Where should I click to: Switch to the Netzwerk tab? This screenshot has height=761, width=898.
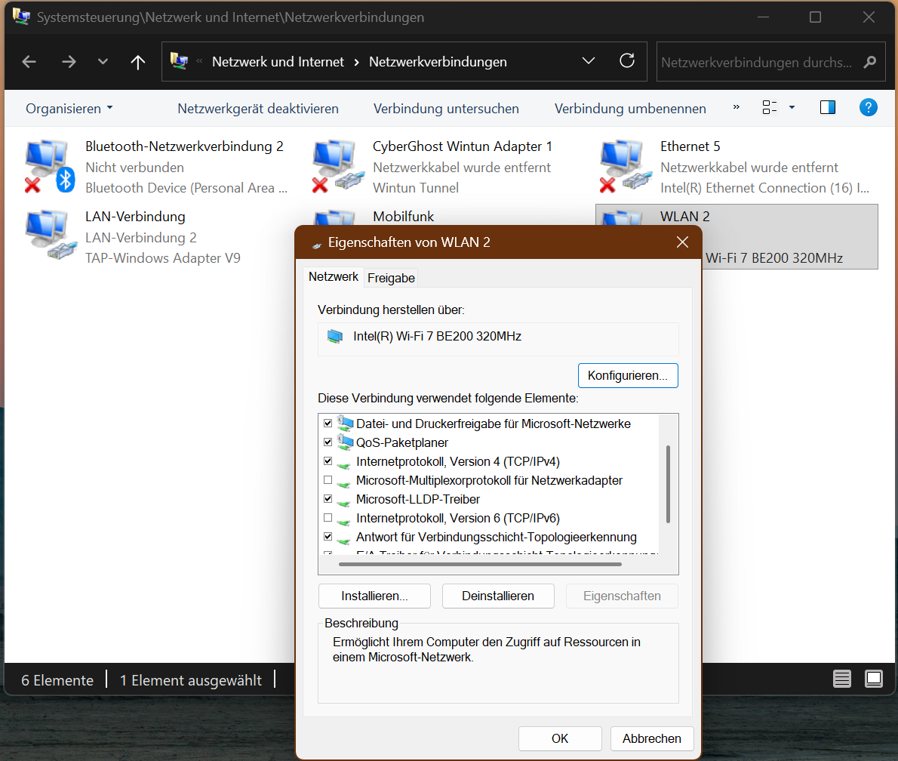pos(334,277)
